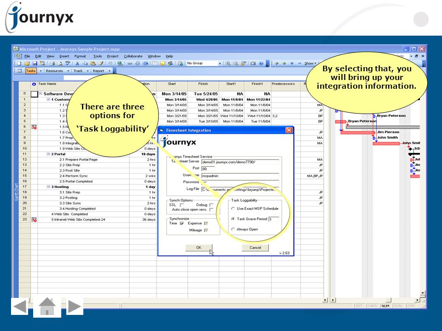Click the Save diskette icon
The width and height of the screenshot is (442, 331).
point(35,63)
